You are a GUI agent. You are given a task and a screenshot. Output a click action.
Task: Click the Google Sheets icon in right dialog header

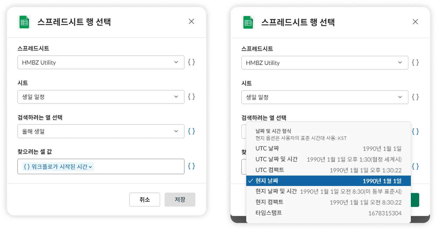[x=248, y=22]
